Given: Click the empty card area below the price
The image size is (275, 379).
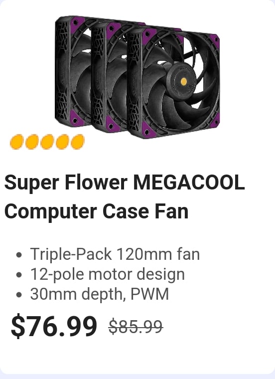Looking at the screenshot, I should click(137, 355).
